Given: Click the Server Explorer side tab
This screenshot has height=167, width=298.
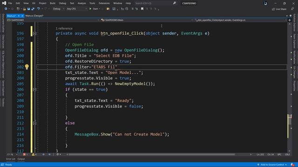Looking at the screenshot, I should point(3,88).
